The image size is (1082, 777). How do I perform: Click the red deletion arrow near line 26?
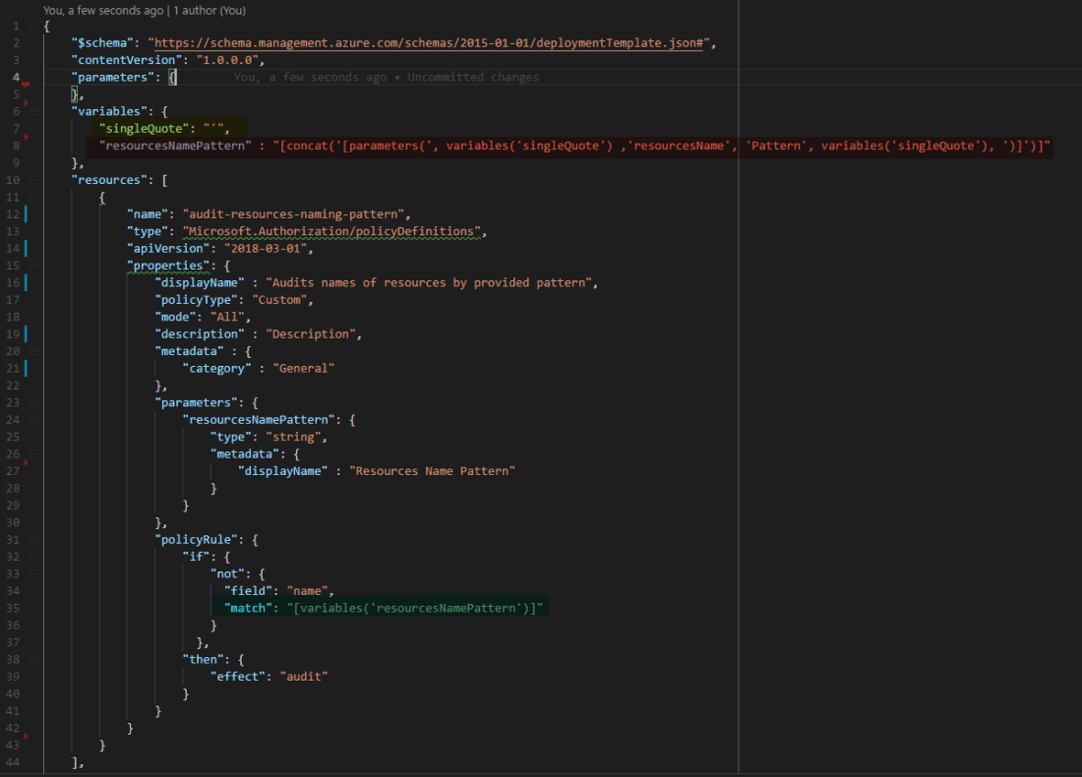[27, 461]
